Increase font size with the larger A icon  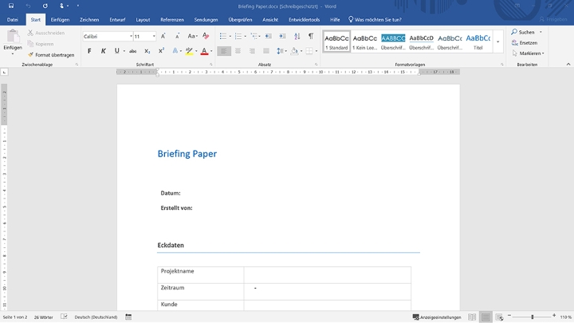pyautogui.click(x=163, y=36)
